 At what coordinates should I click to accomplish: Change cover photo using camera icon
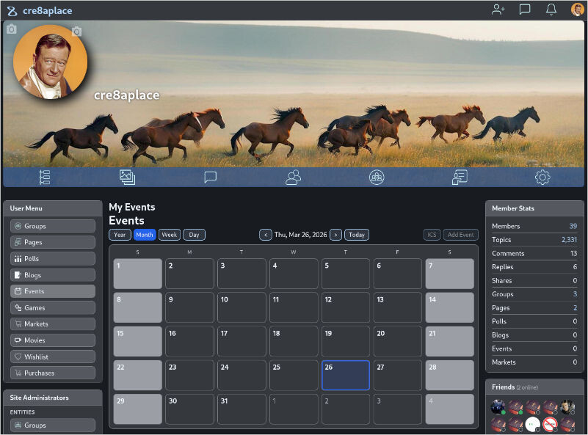click(11, 29)
